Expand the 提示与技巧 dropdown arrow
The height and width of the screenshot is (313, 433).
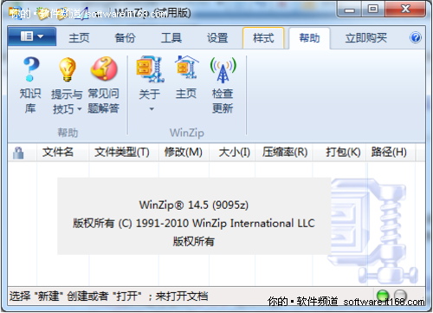point(80,109)
